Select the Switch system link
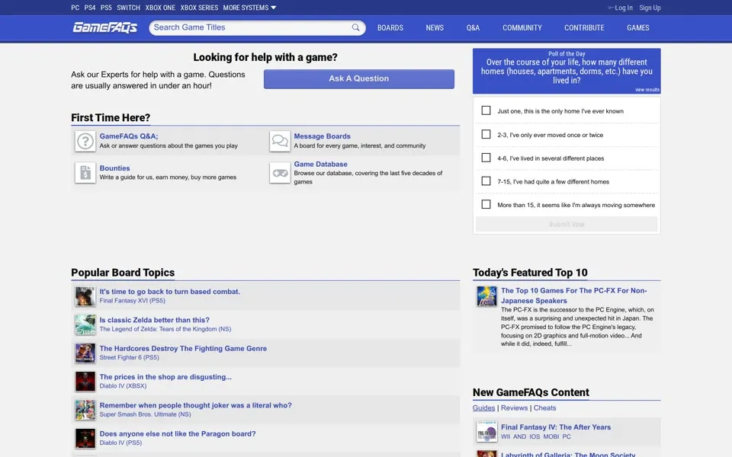 128,8
